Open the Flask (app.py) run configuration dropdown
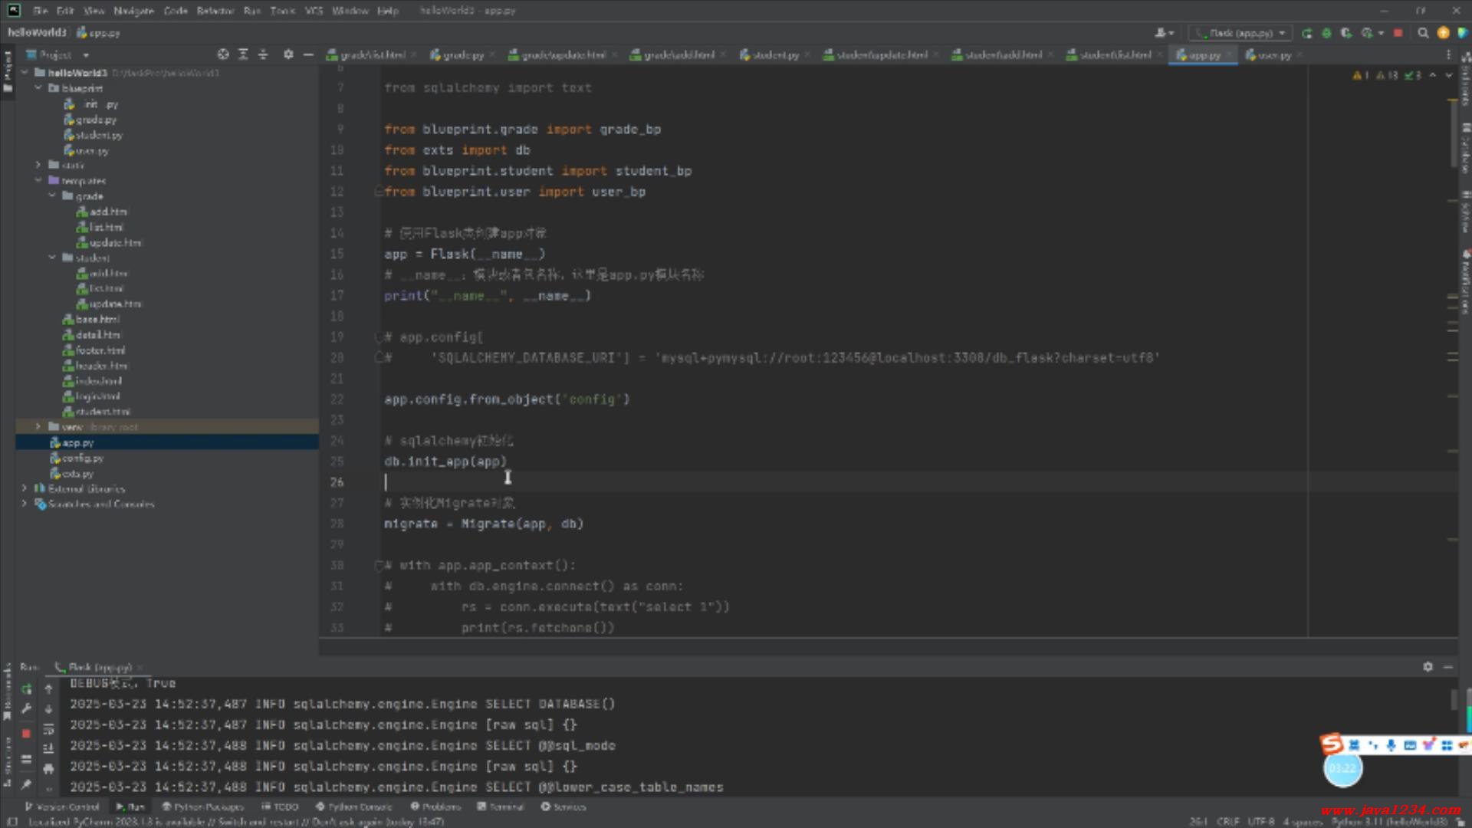 click(1240, 33)
